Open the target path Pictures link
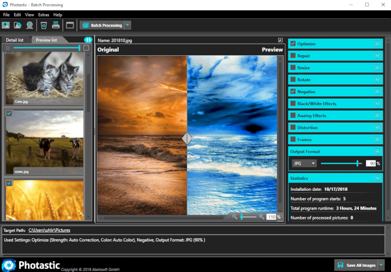Viewport: 391px width, 272px height. coord(49,230)
